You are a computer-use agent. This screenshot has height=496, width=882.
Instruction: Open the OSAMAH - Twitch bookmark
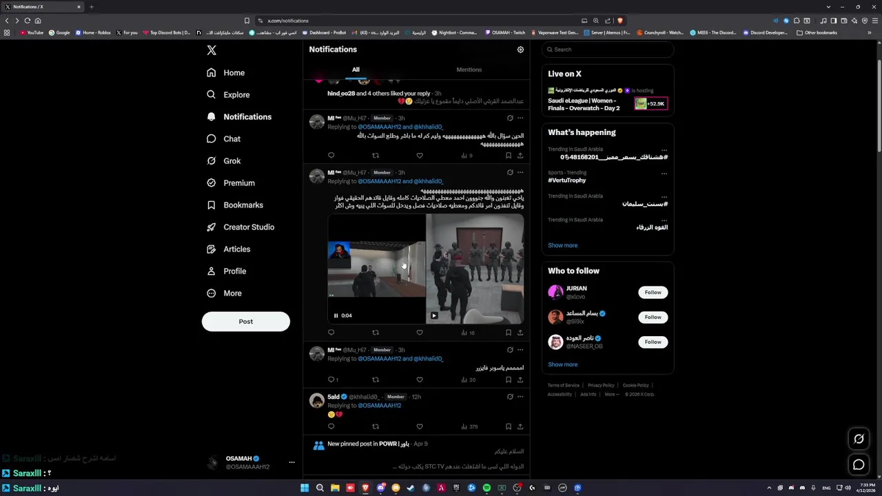pyautogui.click(x=505, y=32)
